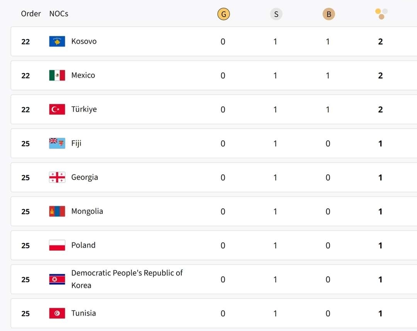Screen dimensions: 417x331
Task: Select the Georgia row total medals value
Action: coord(380,177)
